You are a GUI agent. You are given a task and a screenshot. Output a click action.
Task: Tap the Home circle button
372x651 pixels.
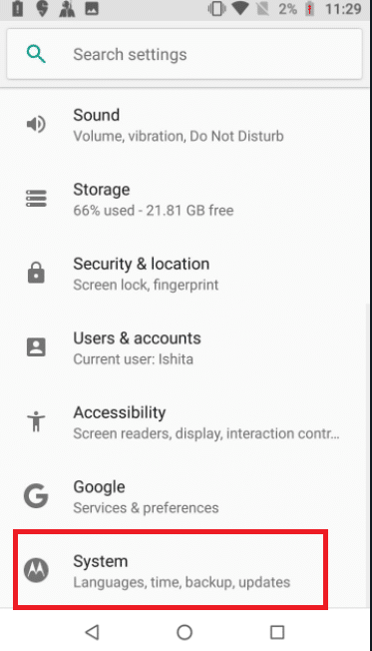tap(185, 632)
